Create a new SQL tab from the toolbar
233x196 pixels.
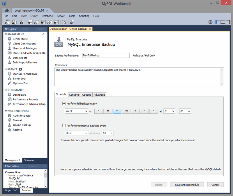[x=8, y=22]
